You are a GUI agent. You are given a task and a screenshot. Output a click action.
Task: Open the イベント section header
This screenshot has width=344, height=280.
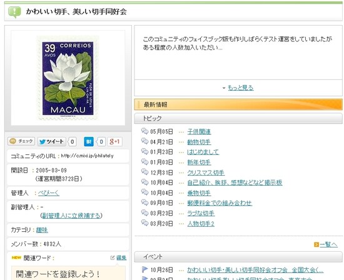tap(238, 257)
